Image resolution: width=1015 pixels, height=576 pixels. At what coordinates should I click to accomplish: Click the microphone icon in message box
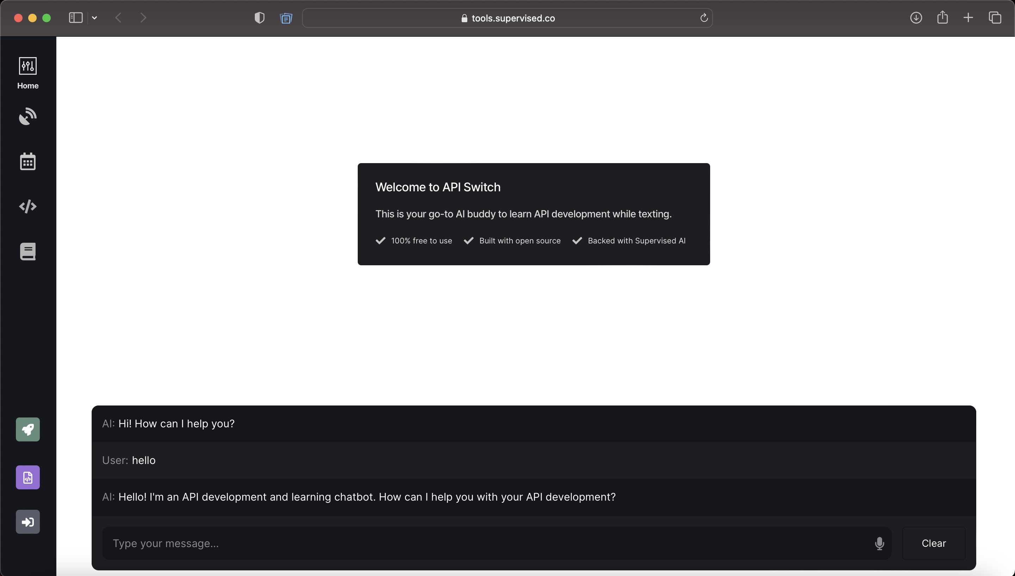(879, 543)
